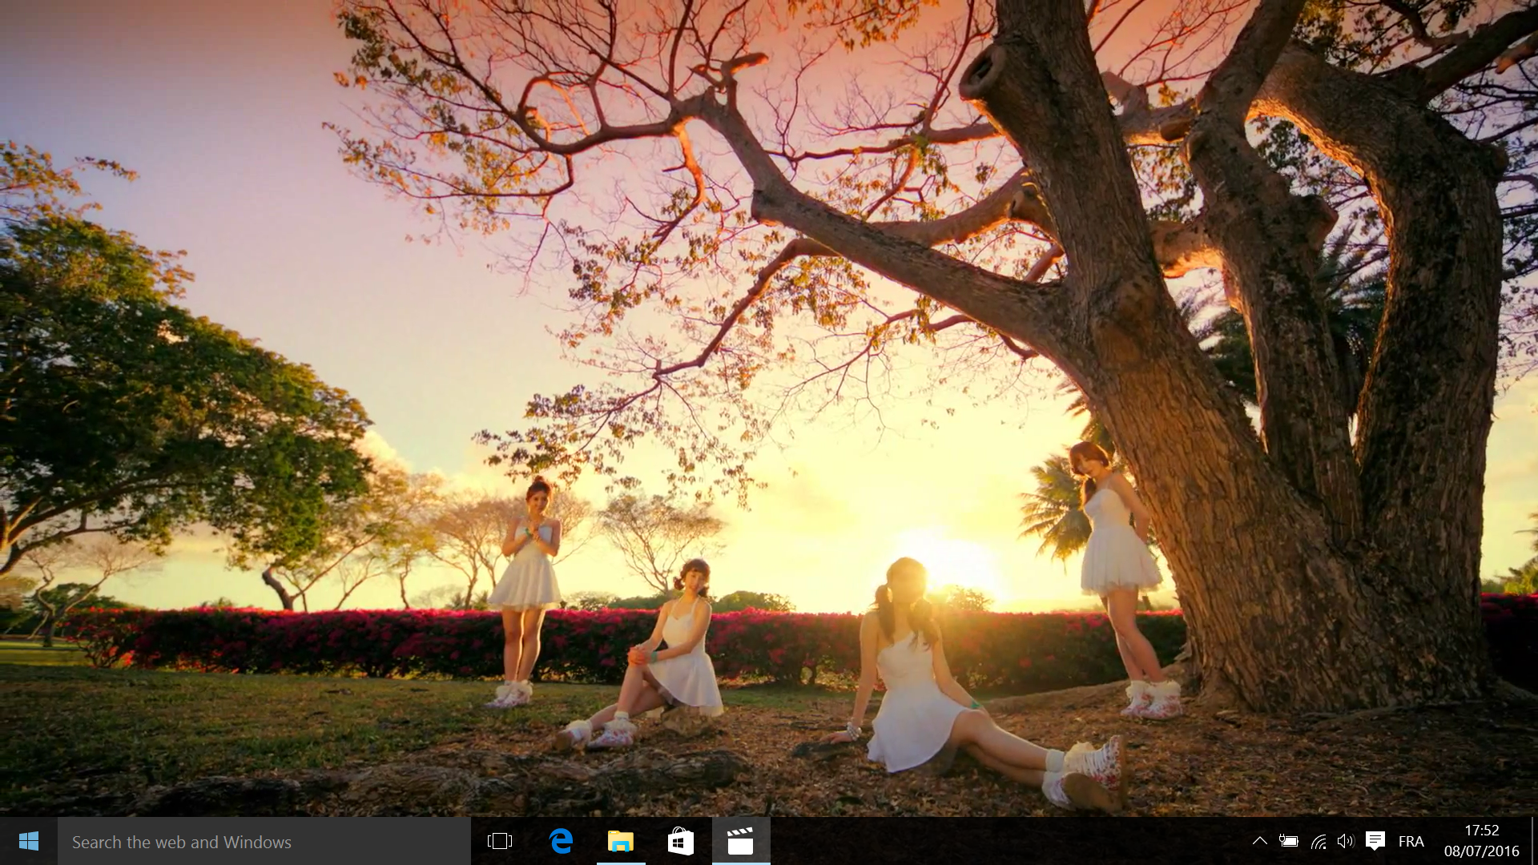Screen dimensions: 1538x865
Task: Click the Show desktop strip
Action: point(1534,841)
